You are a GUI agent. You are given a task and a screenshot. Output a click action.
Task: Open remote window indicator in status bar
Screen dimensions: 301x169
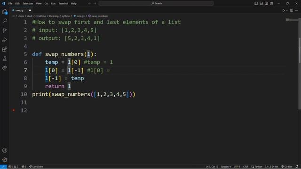(x=3, y=167)
